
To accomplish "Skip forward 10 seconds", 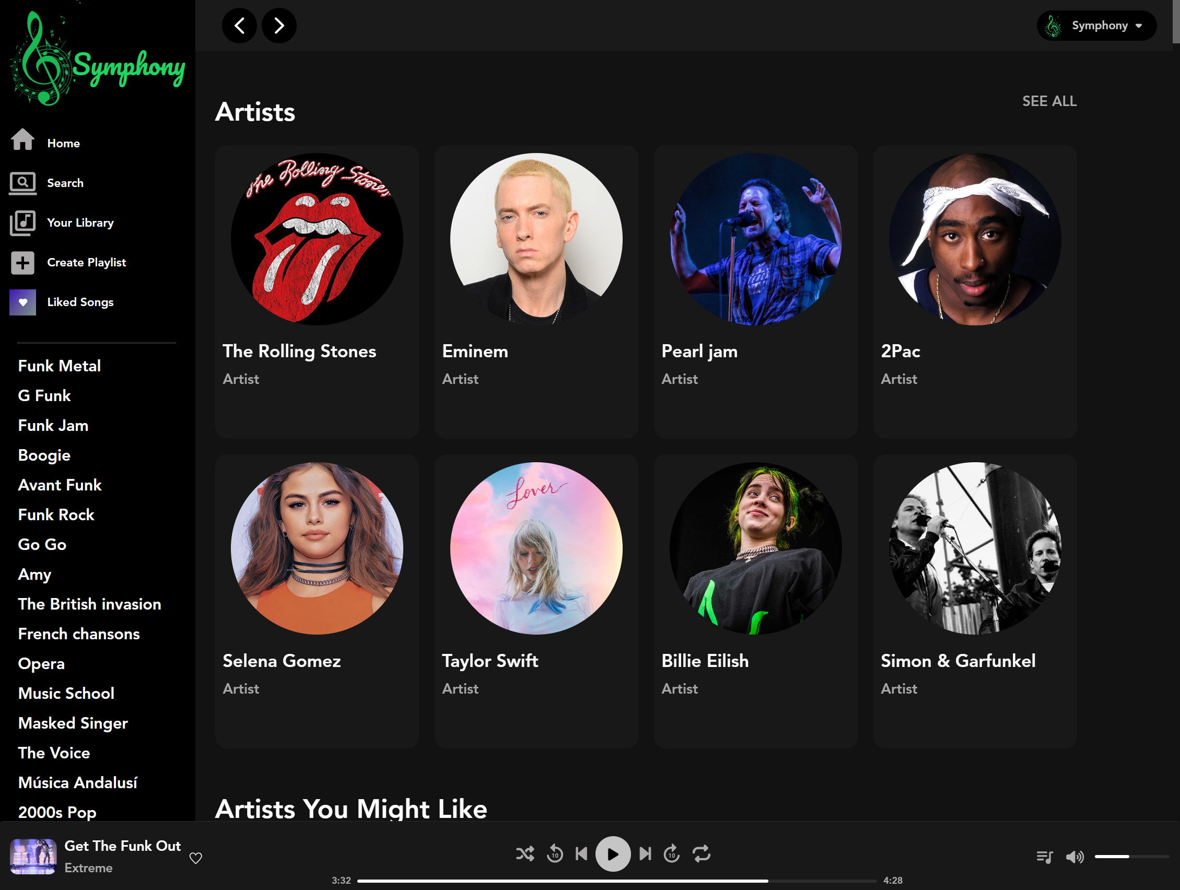I will tap(672, 854).
